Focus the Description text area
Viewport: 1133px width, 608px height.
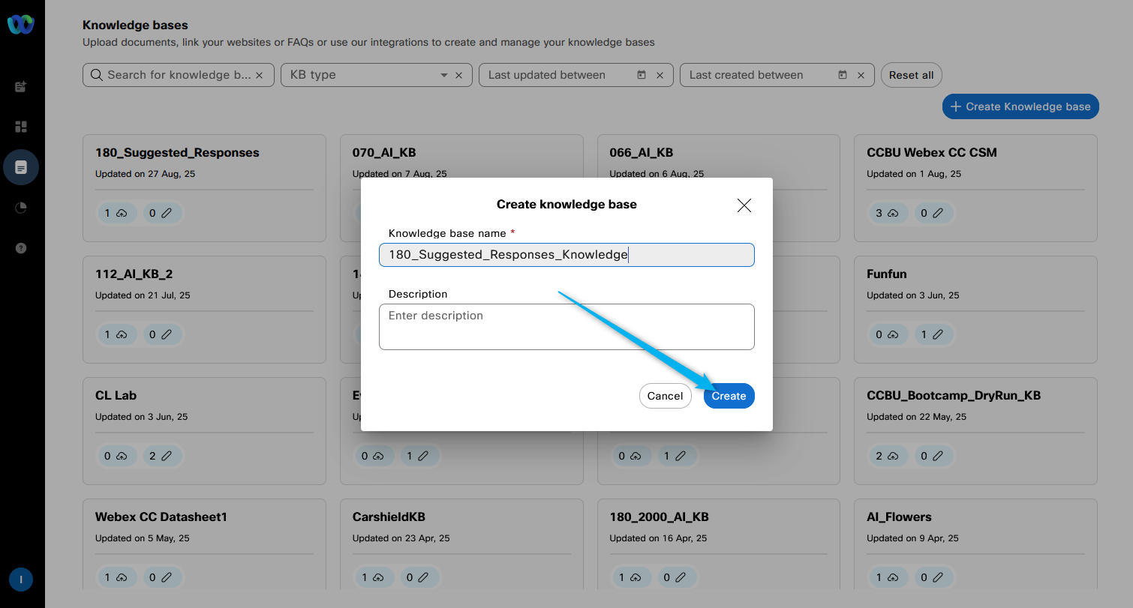coord(566,327)
